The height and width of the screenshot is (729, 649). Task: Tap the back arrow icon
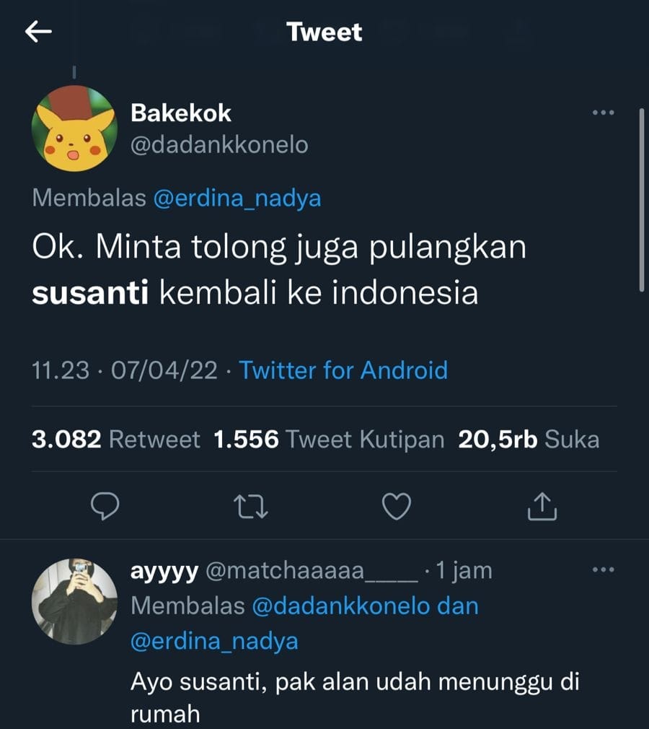tap(38, 32)
